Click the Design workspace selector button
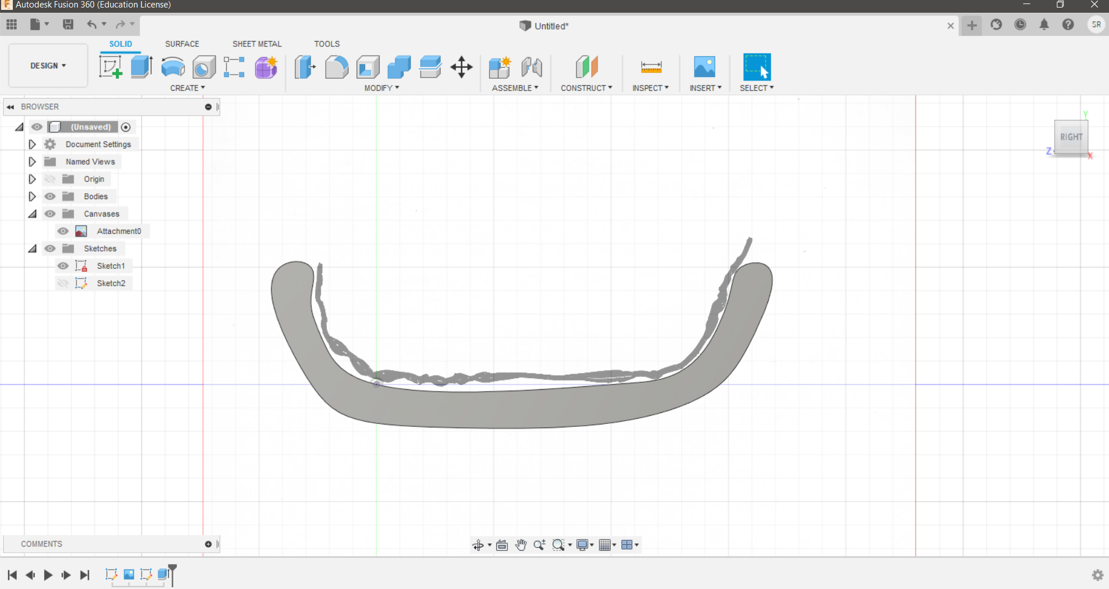Image resolution: width=1109 pixels, height=589 pixels. click(48, 65)
